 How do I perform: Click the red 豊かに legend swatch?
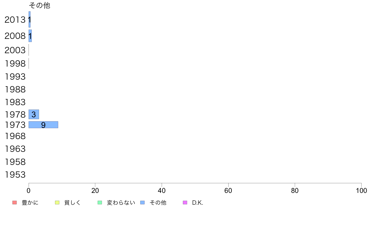tap(15, 203)
